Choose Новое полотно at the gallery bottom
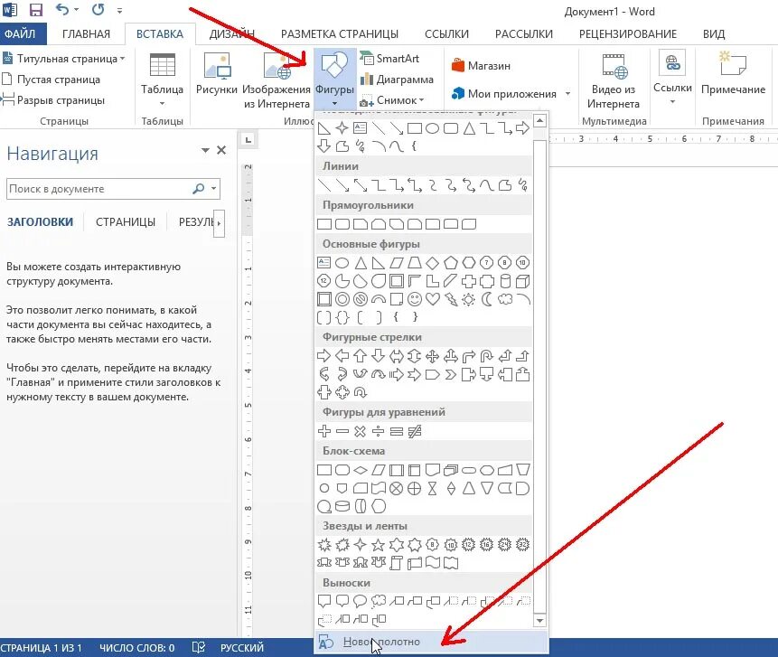This screenshot has width=778, height=657. [432, 642]
